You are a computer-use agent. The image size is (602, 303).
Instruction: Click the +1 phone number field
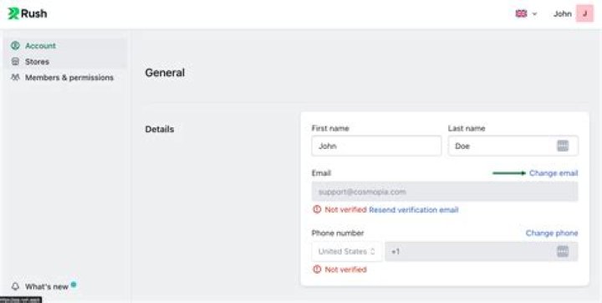click(481, 251)
